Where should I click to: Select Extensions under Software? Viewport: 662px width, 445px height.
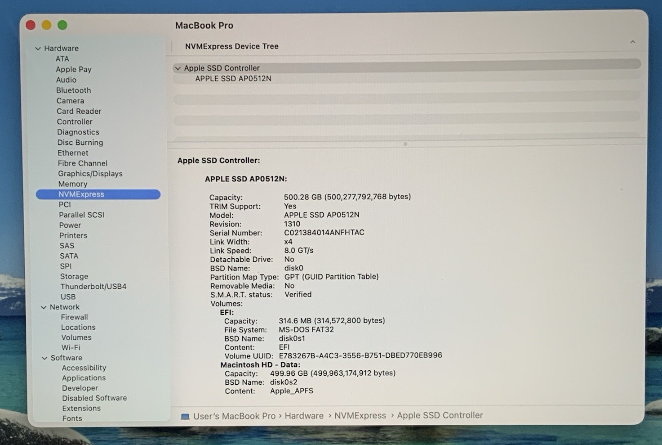81,408
